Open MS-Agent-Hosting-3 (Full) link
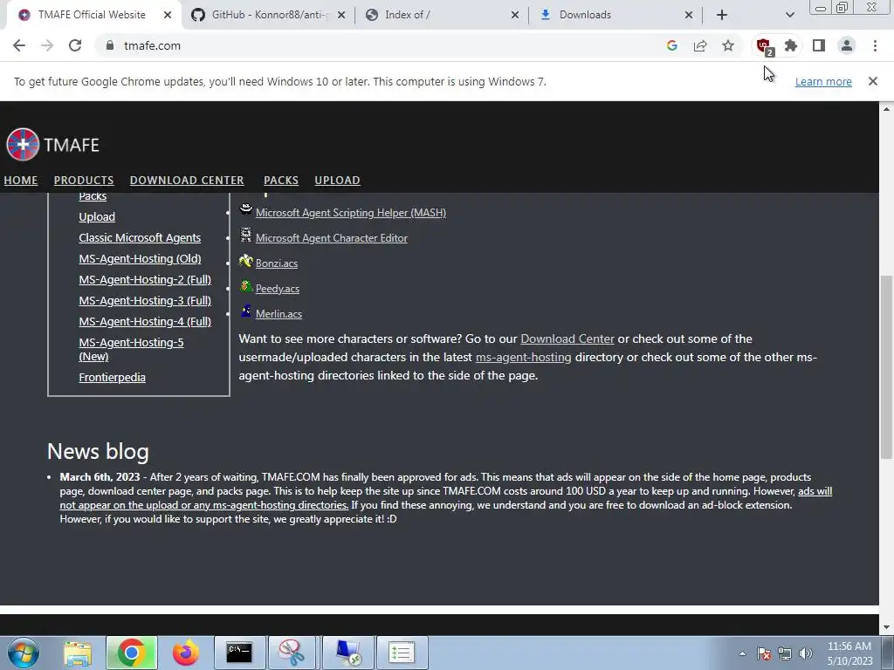The height and width of the screenshot is (670, 894). pyautogui.click(x=145, y=300)
